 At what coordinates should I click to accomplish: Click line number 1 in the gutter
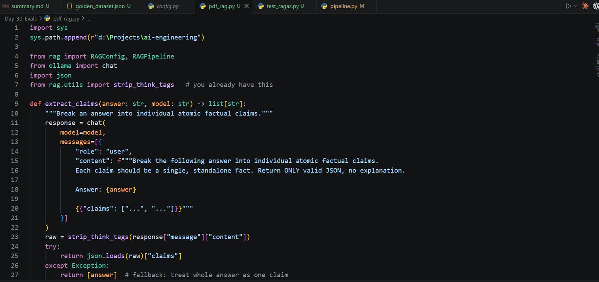[16, 28]
